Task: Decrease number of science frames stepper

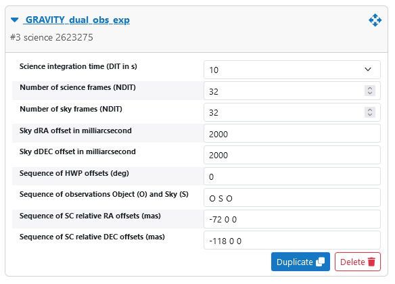Action: click(370, 93)
